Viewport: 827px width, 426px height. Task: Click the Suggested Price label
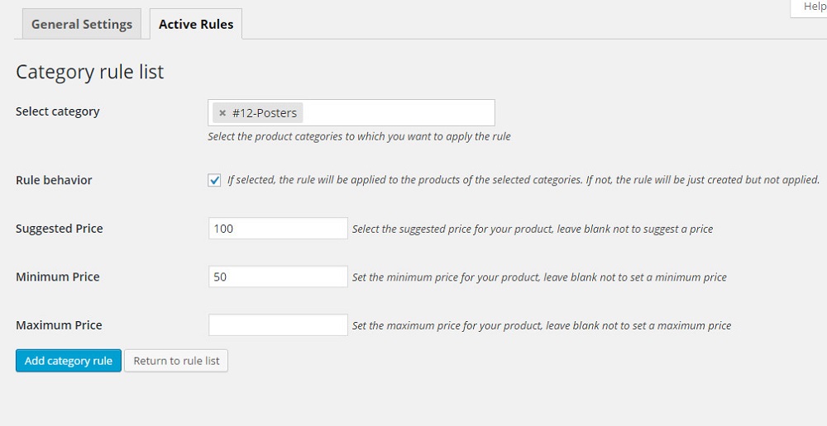point(59,229)
